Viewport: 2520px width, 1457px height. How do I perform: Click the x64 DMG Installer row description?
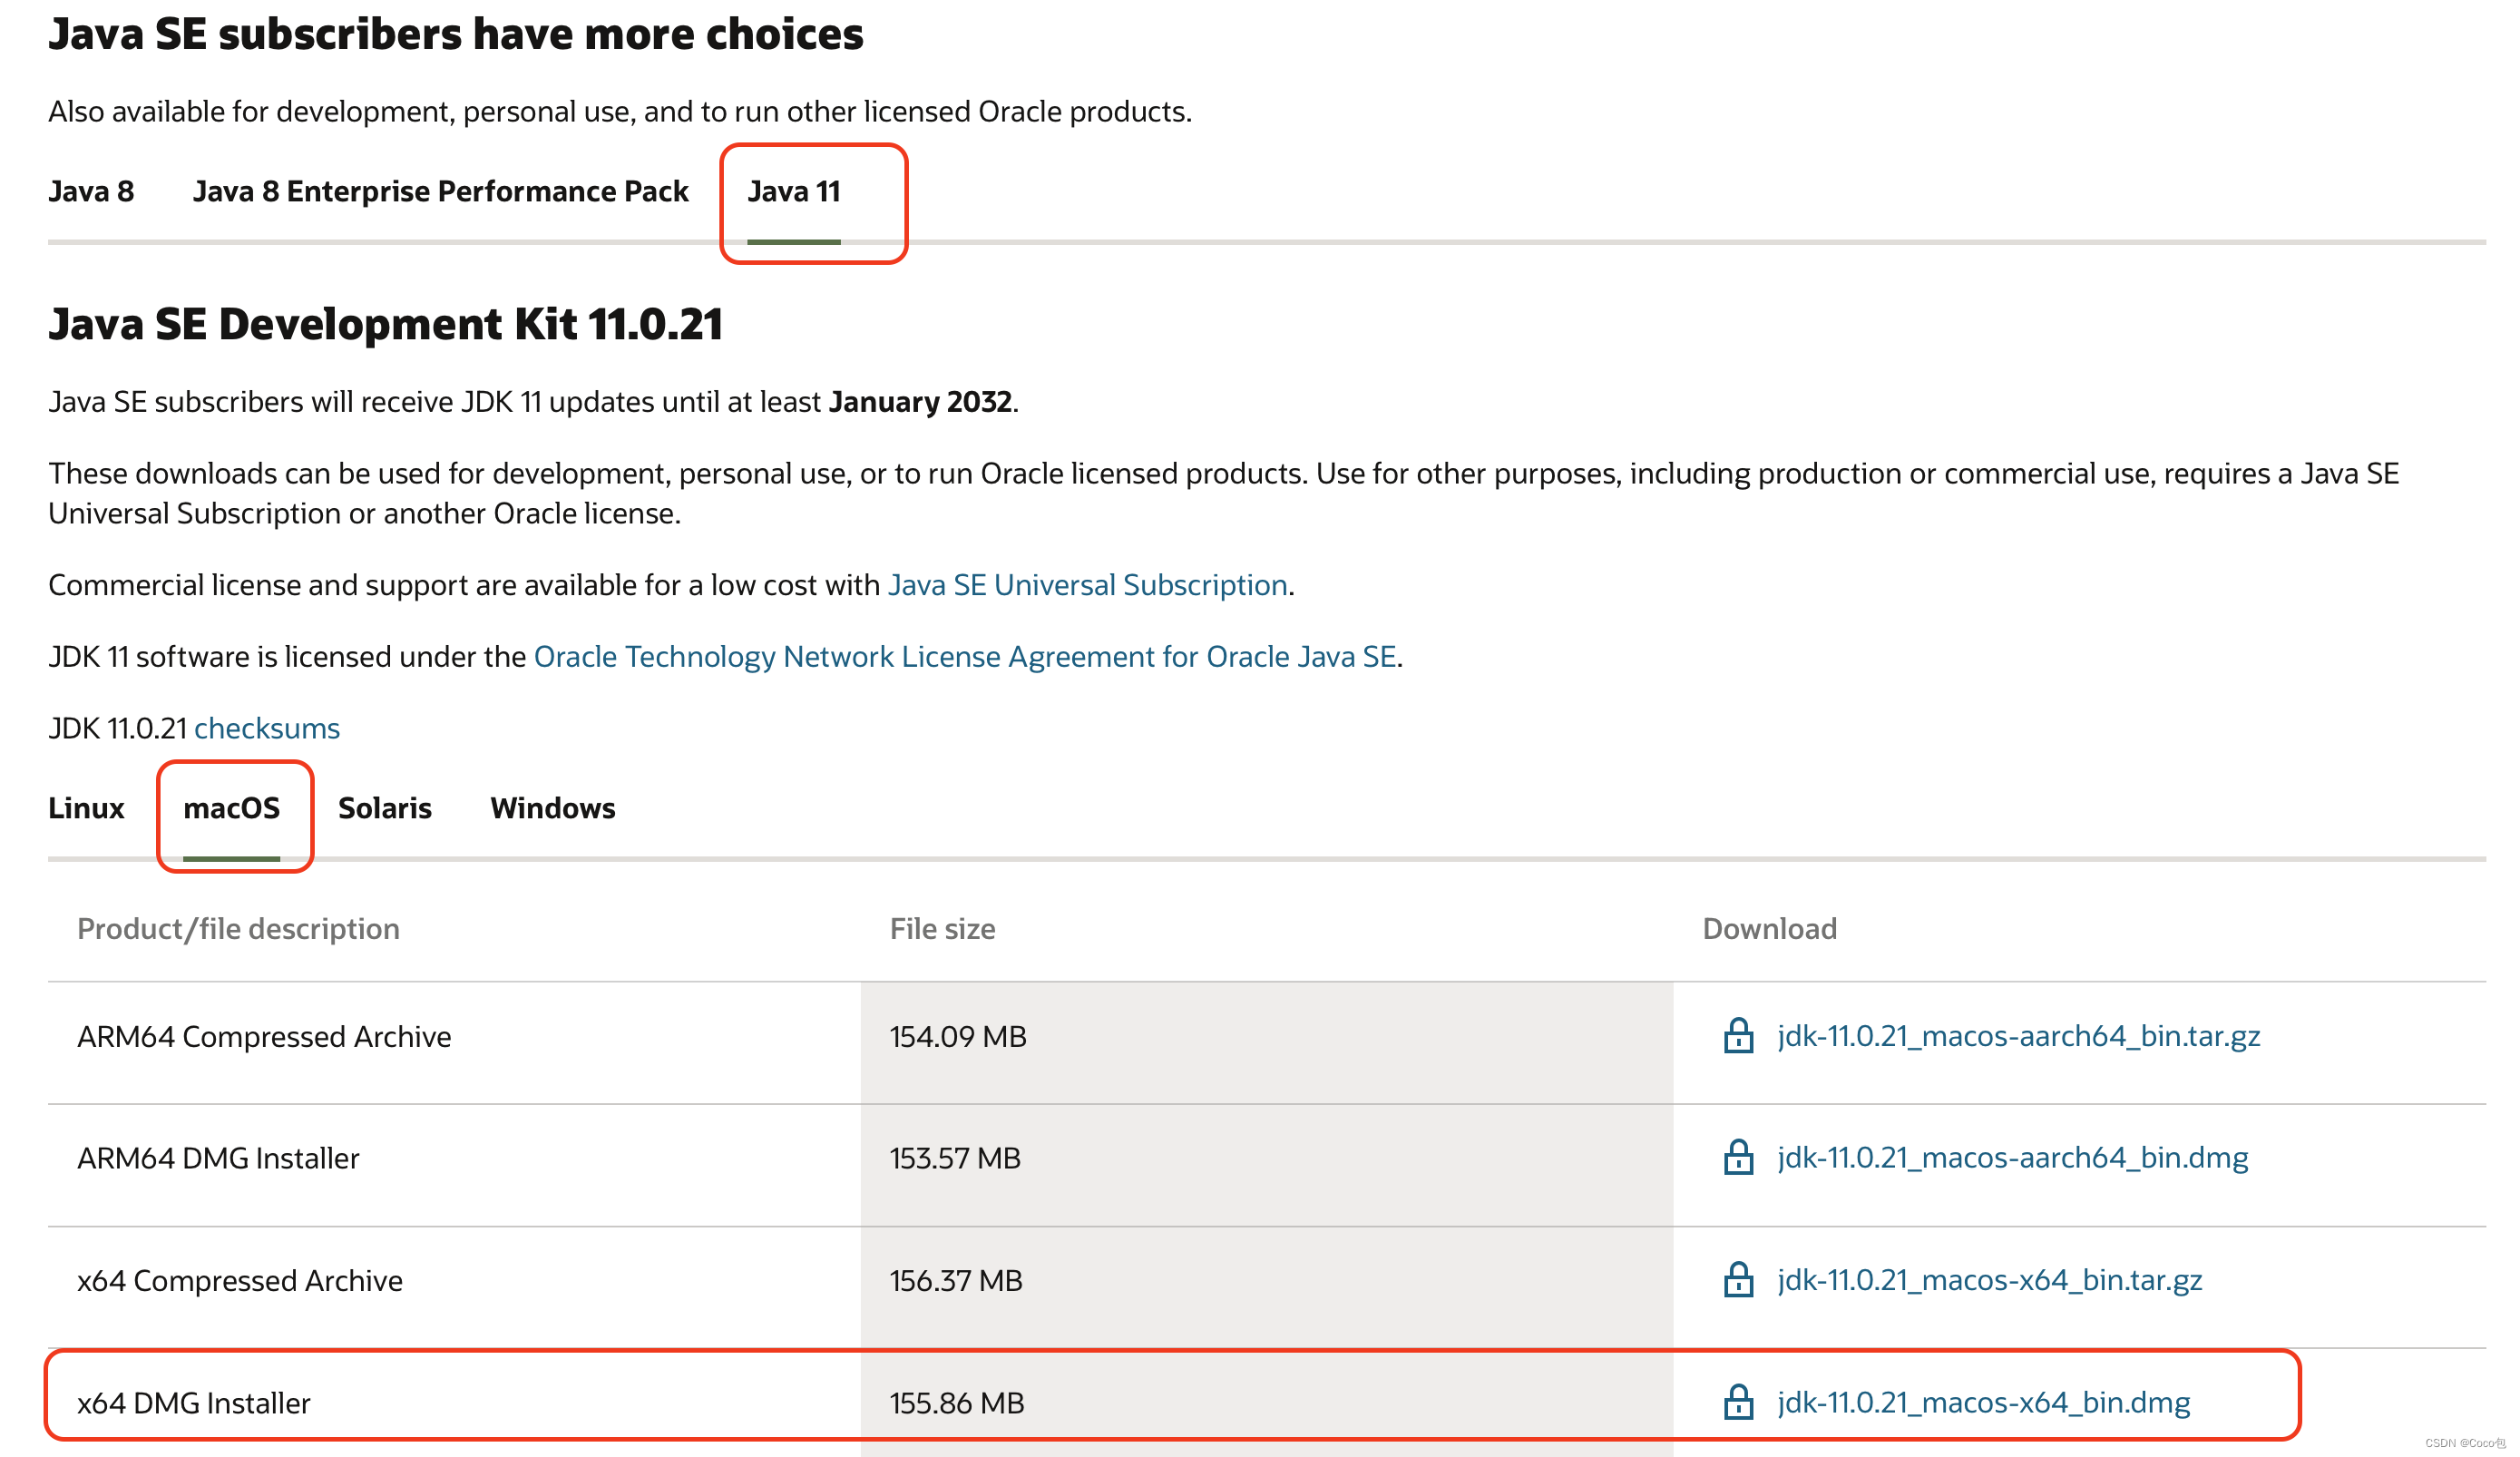click(x=194, y=1403)
